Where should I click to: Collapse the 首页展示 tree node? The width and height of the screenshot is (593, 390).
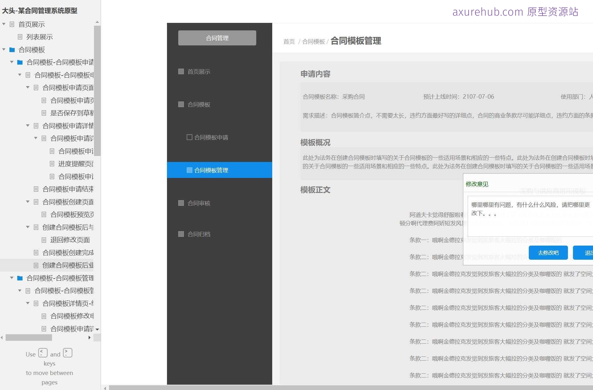pos(3,24)
